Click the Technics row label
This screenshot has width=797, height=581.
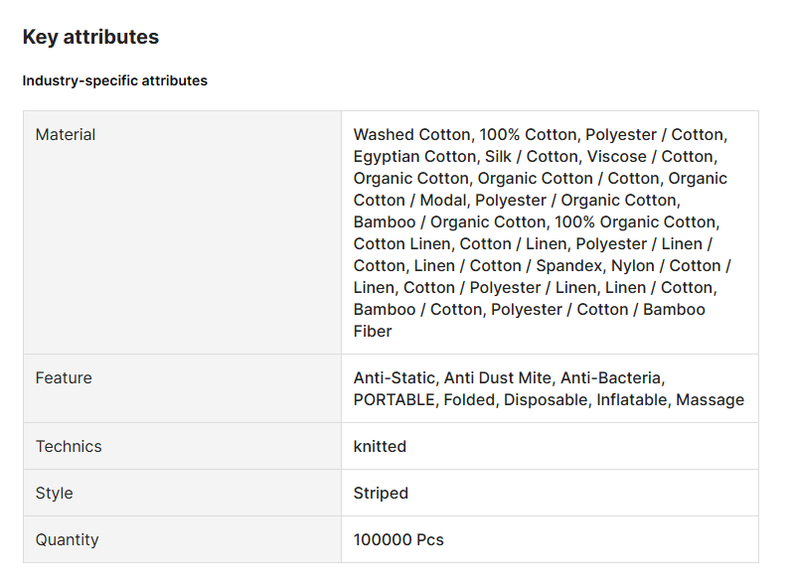tap(69, 446)
